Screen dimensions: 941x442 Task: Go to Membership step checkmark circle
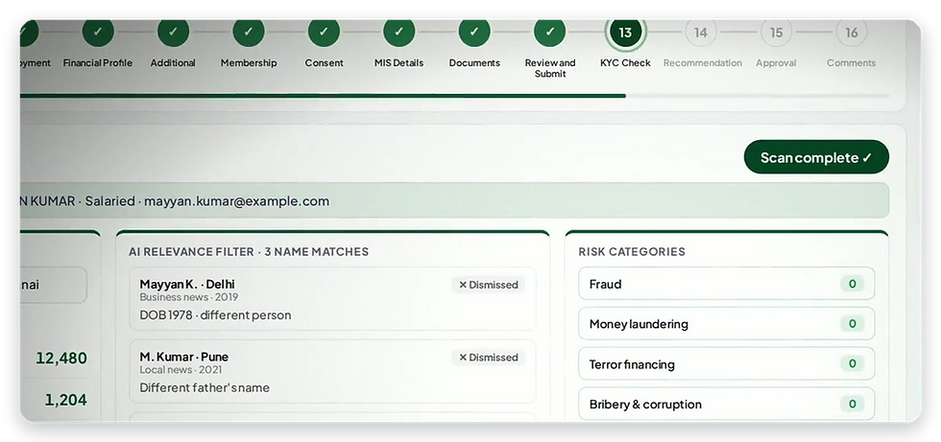[x=249, y=32]
